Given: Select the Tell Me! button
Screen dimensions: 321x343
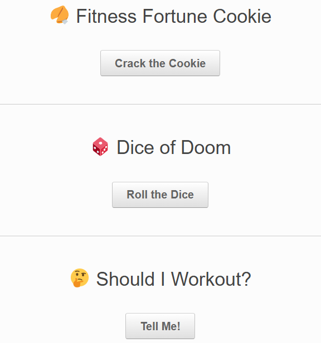Looking at the screenshot, I should click(160, 326).
